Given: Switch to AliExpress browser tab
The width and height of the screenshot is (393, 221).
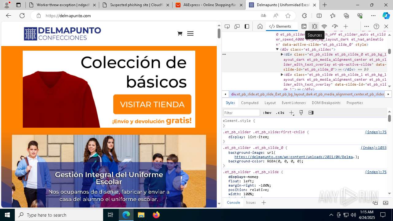Looking at the screenshot, I should pyautogui.click(x=209, y=5).
